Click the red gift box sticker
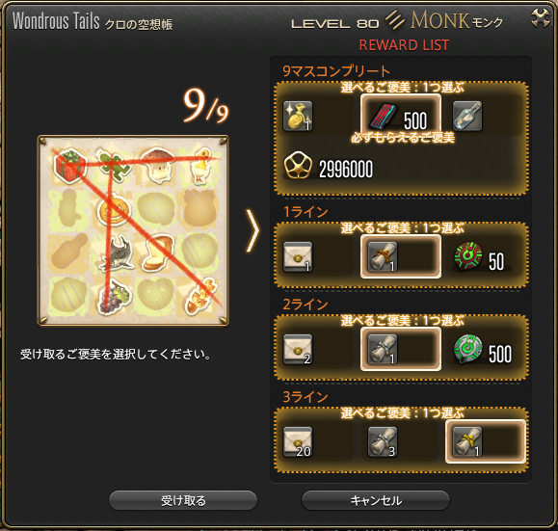Viewport: 558px width, 531px height. pos(69,165)
